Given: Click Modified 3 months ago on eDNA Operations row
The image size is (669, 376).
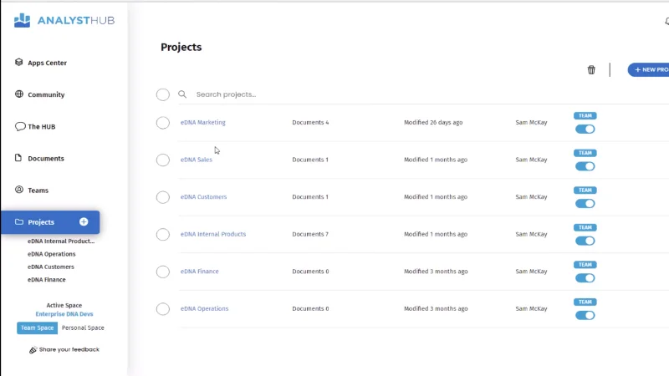Looking at the screenshot, I should [436, 308].
